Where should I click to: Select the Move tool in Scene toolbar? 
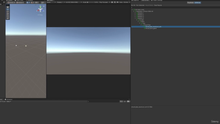[x=8, y=9]
